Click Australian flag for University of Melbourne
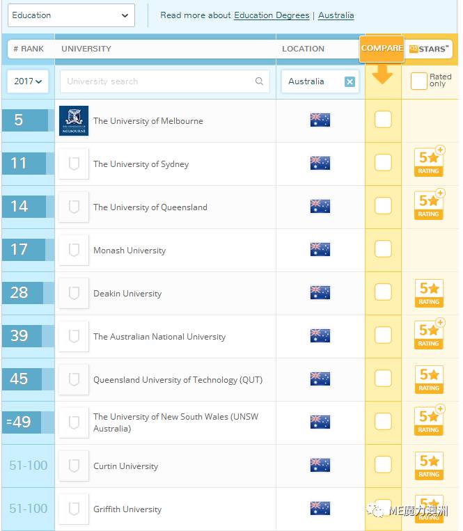Screen dimensions: 463x531 [320, 120]
